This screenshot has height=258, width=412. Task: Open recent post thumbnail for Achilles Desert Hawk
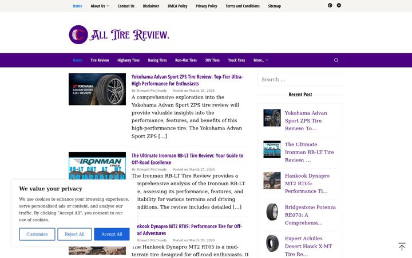tap(272, 243)
